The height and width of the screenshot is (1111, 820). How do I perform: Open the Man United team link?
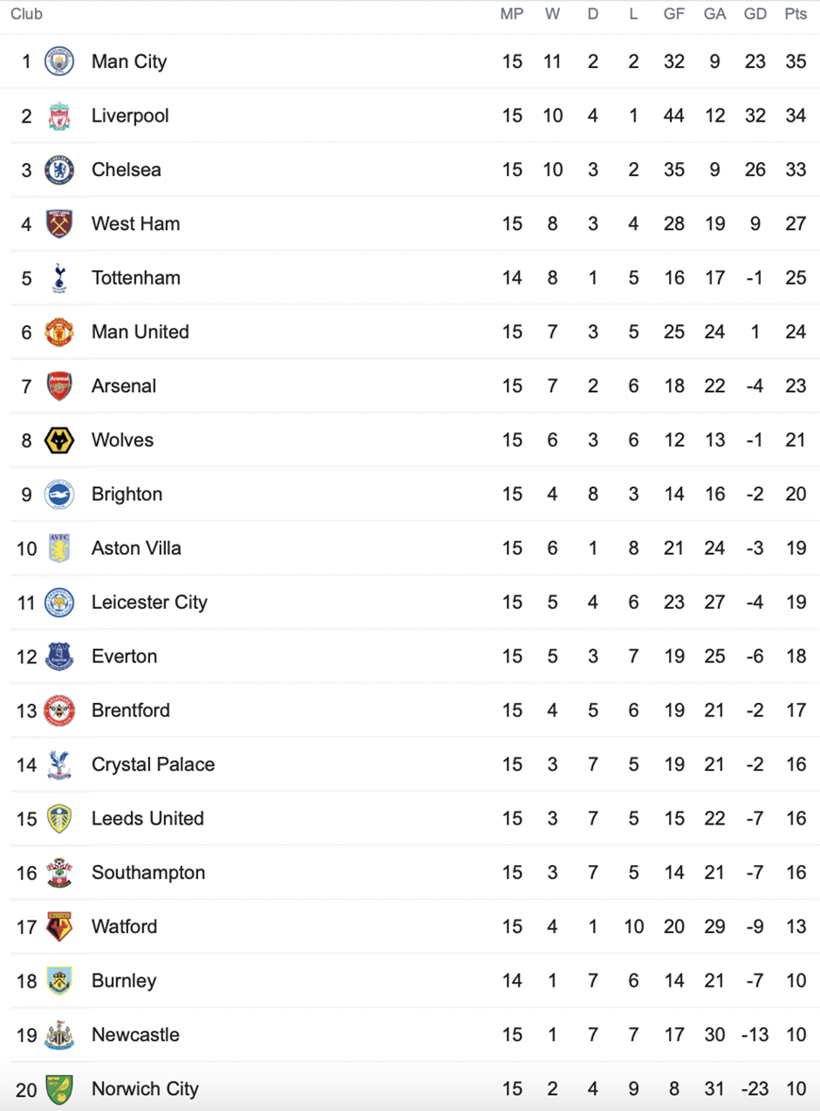coord(140,332)
